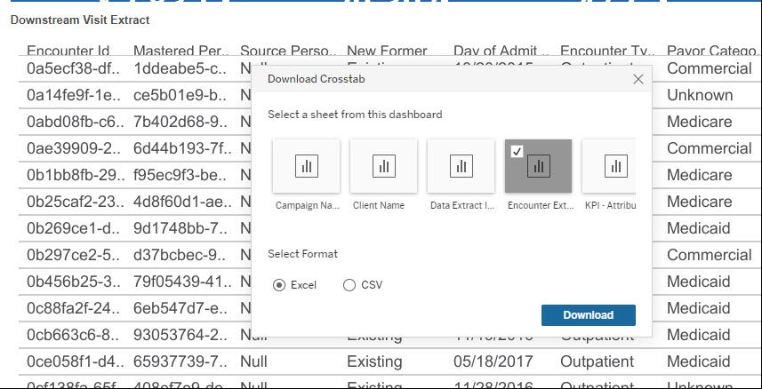762x389 pixels.
Task: Click the Outpatient cell in 05/18/2017 row
Action: tap(597, 361)
